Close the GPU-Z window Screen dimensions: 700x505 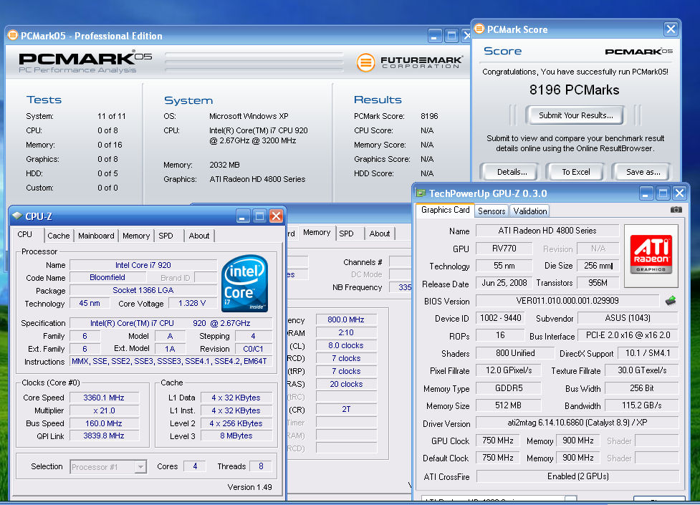tap(679, 193)
